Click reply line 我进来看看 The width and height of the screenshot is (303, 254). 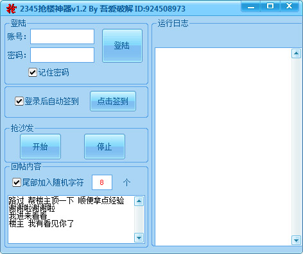28,216
